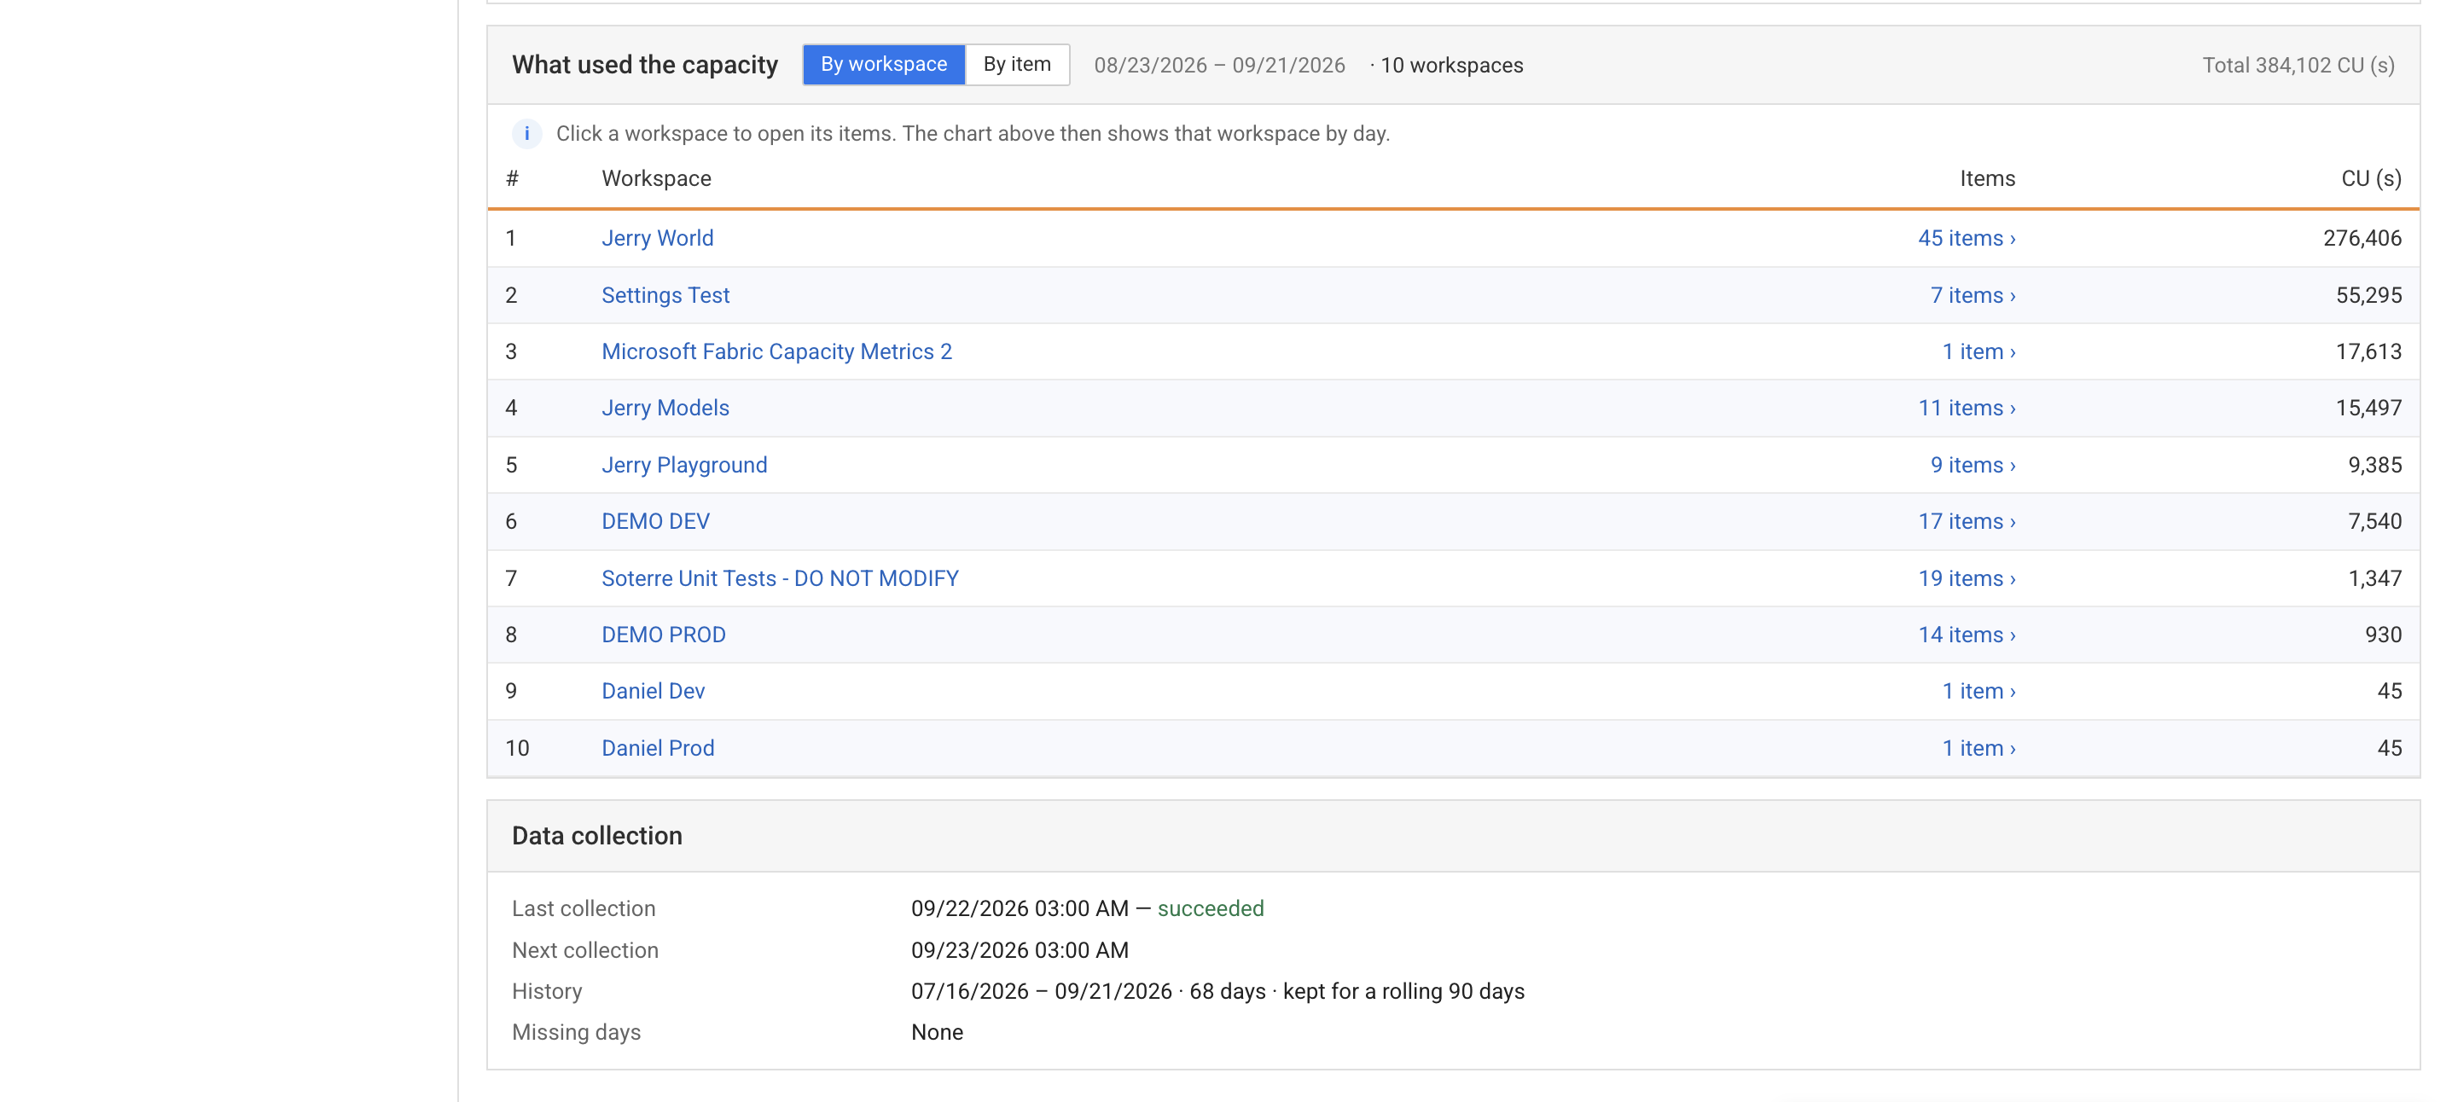The height and width of the screenshot is (1102, 2452).
Task: Click the What used the capacity heading
Action: pos(644,65)
